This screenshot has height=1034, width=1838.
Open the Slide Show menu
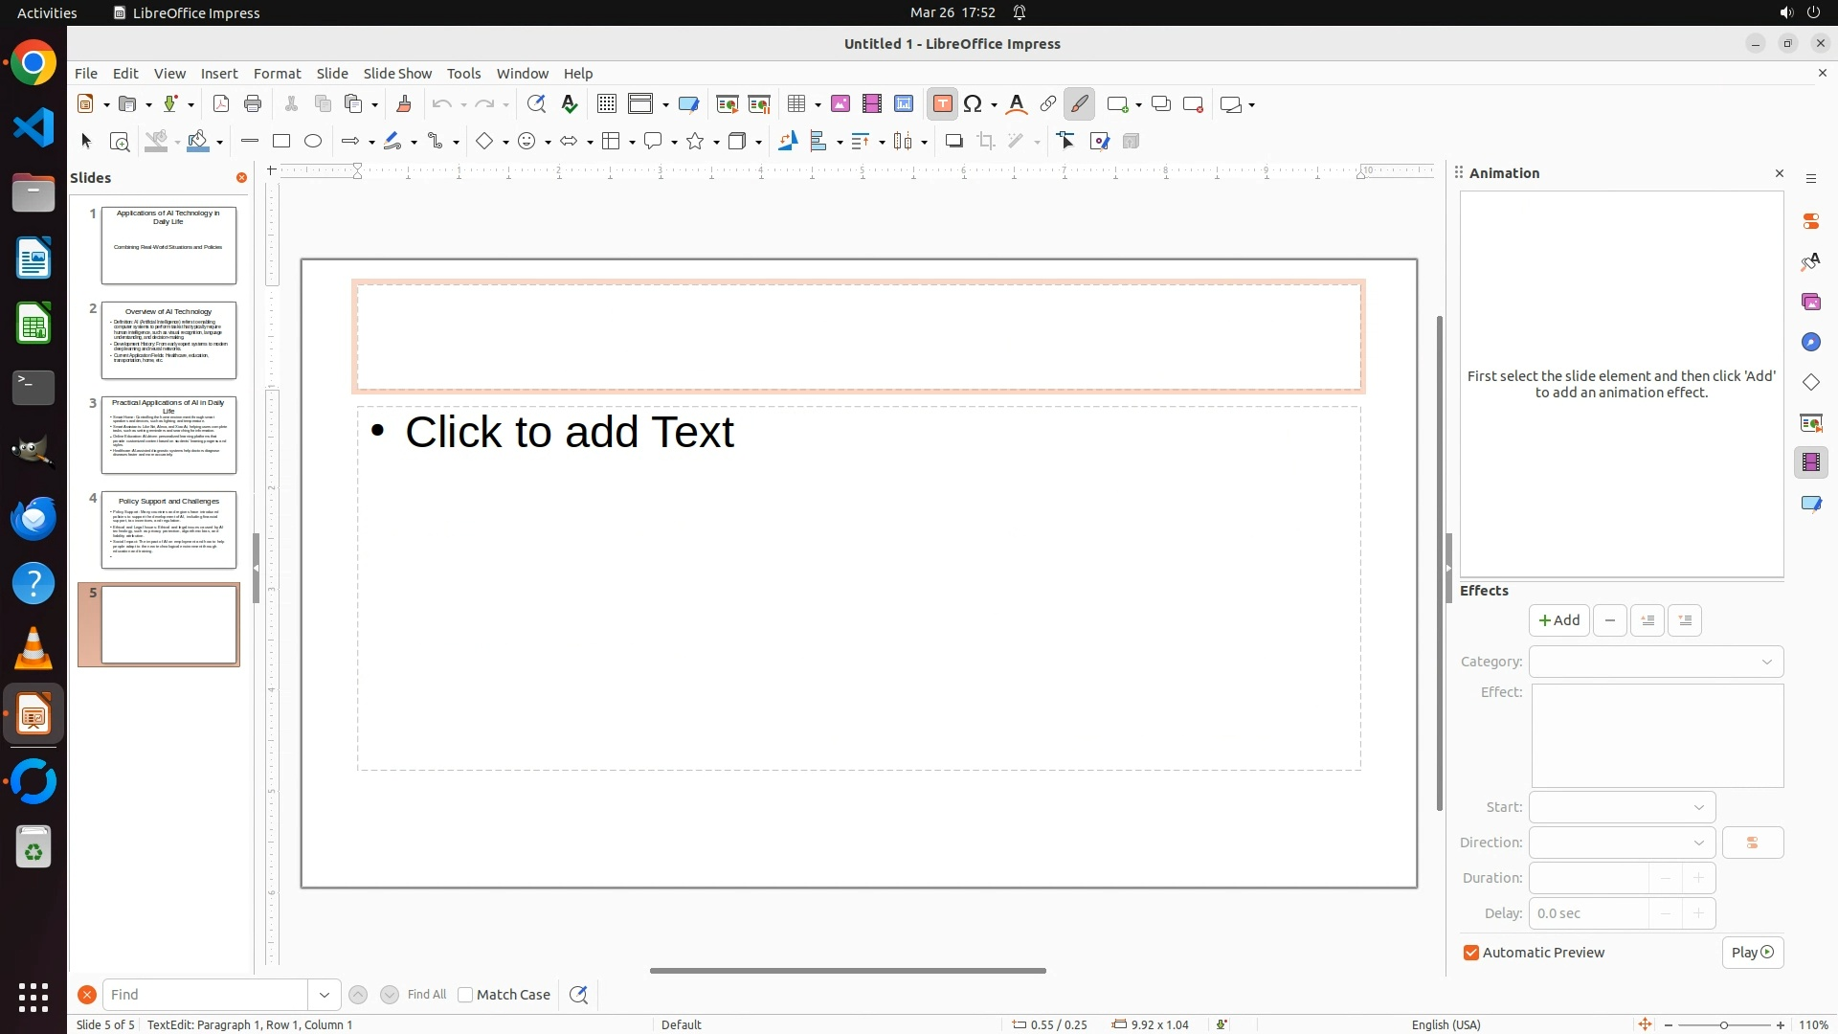pyautogui.click(x=397, y=74)
